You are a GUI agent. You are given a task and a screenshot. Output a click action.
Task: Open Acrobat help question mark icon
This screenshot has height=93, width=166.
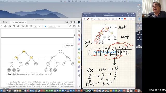tap(71, 22)
